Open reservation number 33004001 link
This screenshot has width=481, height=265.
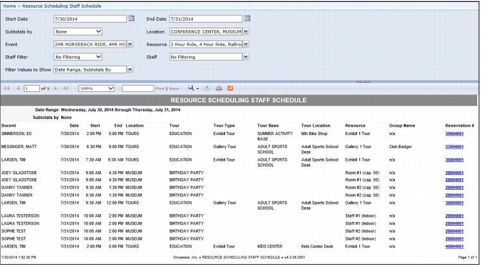(454, 147)
